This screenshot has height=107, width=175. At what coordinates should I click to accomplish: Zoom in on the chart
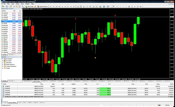pyautogui.click(x=87, y=6)
